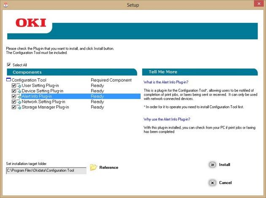Click the Reference browse button label
Screen dimensions: 266x198
pos(109,168)
